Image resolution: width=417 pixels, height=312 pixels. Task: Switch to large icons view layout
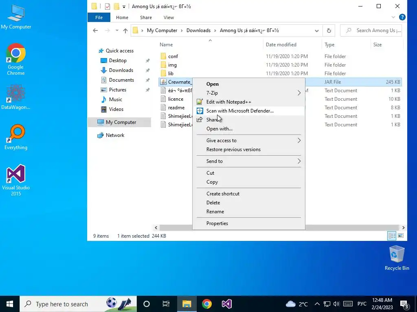coord(401,236)
